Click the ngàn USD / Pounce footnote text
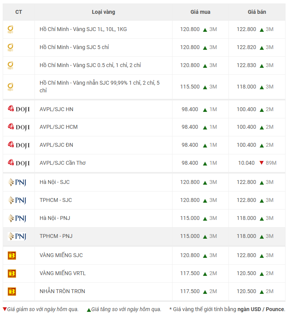The height and width of the screenshot is (318, 289). tap(261, 309)
